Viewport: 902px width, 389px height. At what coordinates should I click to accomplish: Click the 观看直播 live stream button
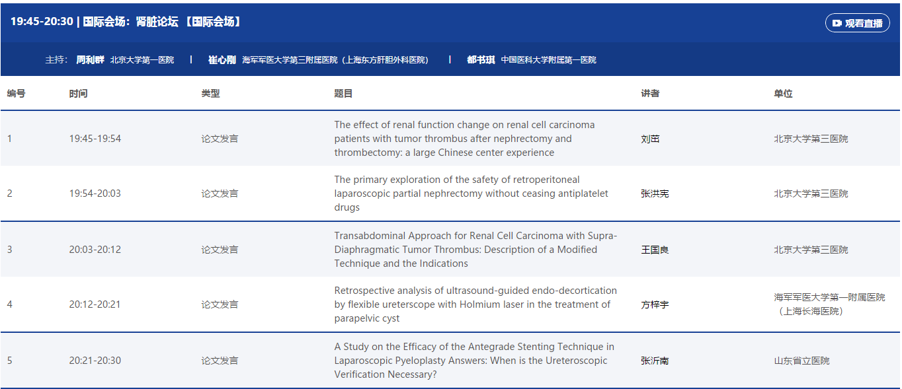pyautogui.click(x=857, y=23)
